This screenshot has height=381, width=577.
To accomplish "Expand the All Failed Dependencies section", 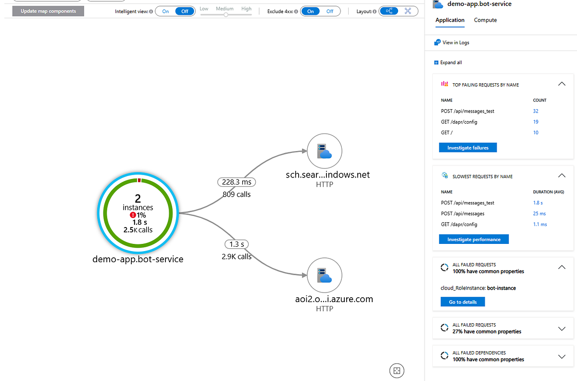I will coord(561,356).
